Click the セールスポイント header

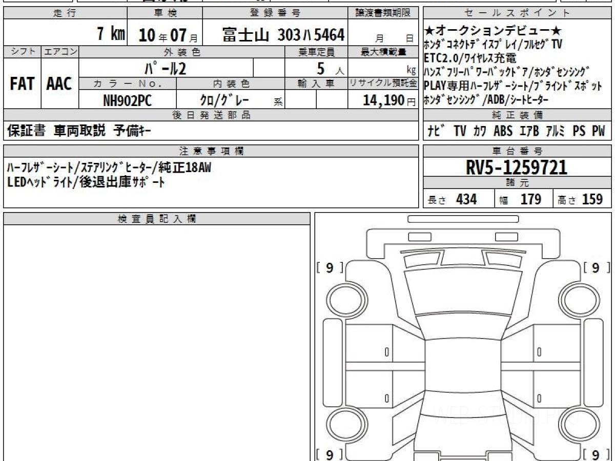coord(517,13)
